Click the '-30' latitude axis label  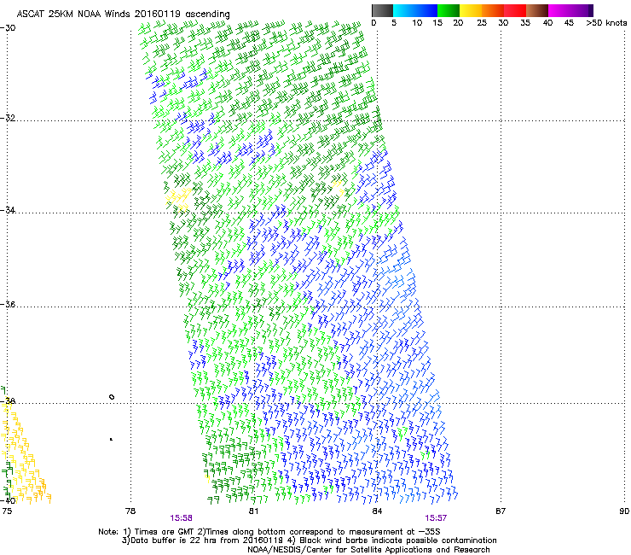pos(8,28)
